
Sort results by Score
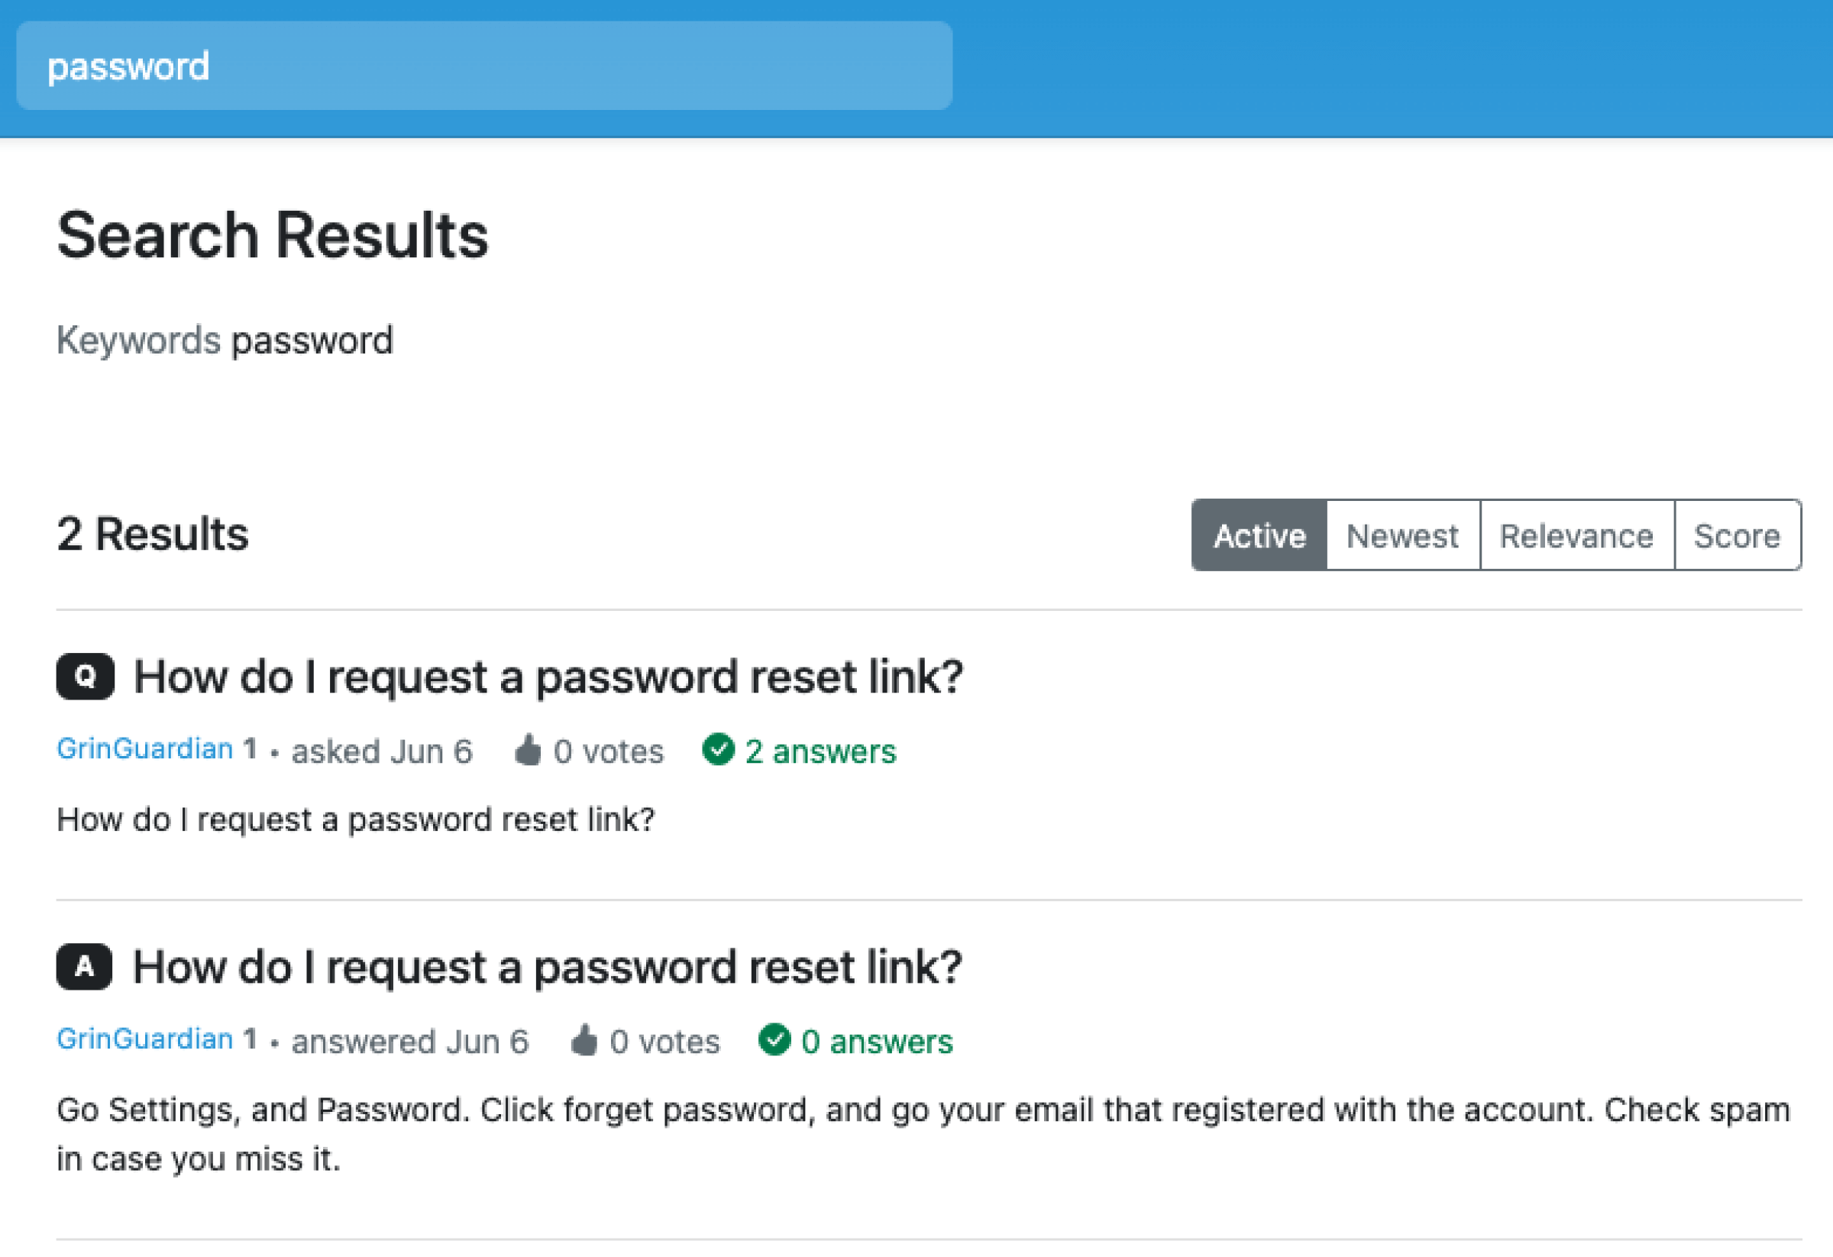tap(1738, 535)
